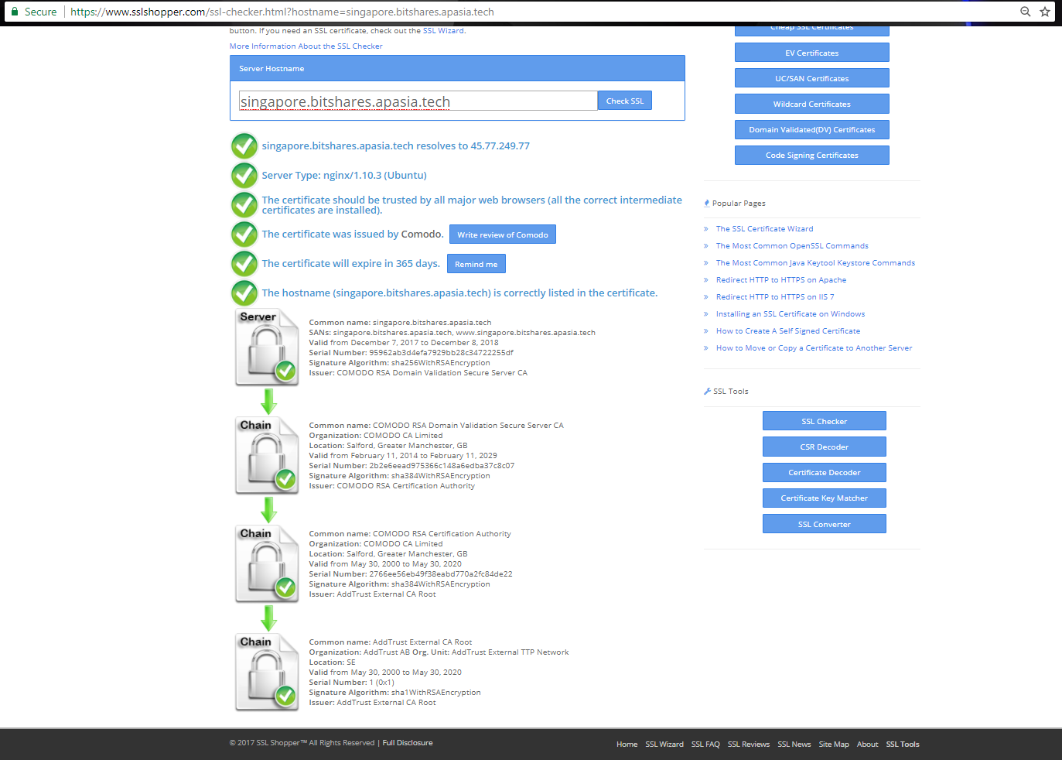This screenshot has width=1062, height=760.
Task: Click the Check SSL button
Action: 625,101
